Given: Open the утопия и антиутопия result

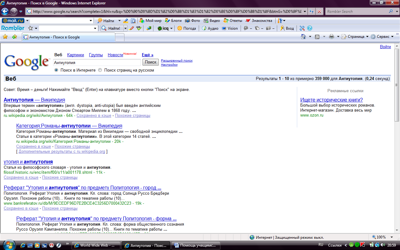Looking at the screenshot, I should point(28,162).
